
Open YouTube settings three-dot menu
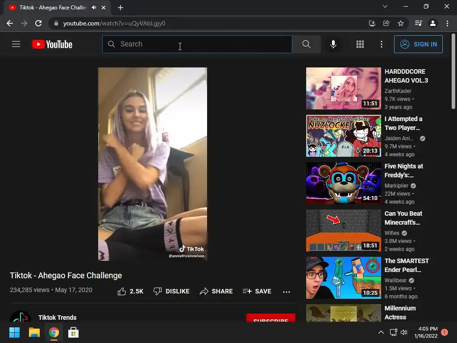pos(381,44)
